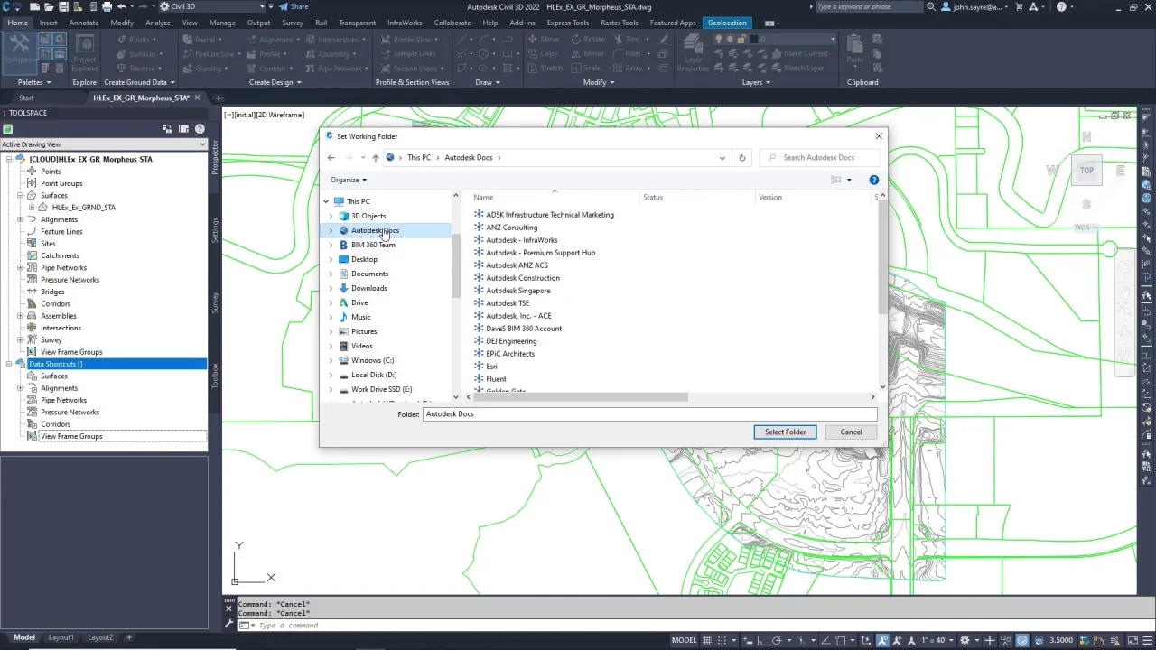Expand the Alignments tree node
Screen dimensions: 1156x650
coord(20,219)
